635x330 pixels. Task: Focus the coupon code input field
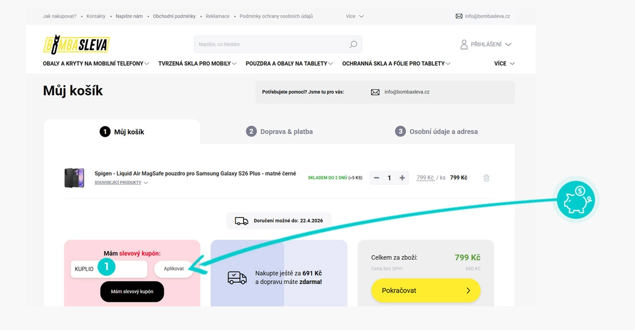point(109,269)
